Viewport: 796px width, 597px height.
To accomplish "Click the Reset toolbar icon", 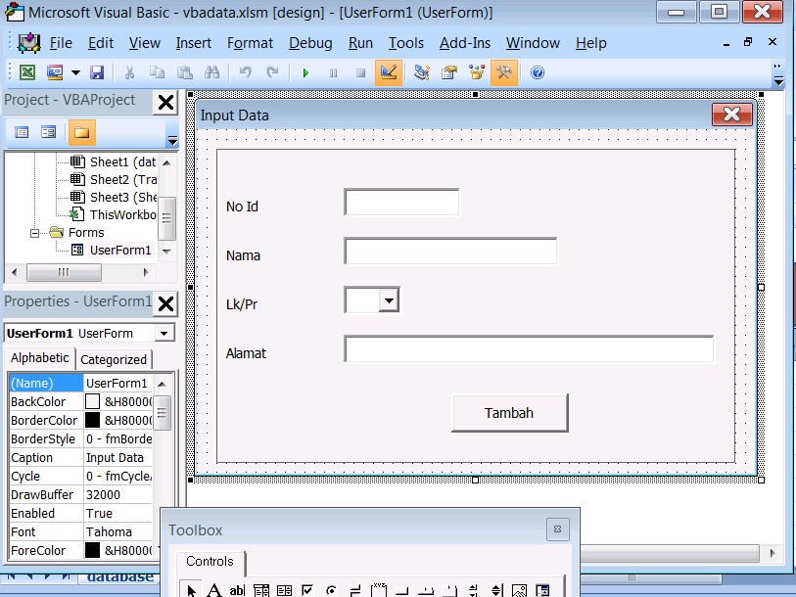I will (360, 72).
